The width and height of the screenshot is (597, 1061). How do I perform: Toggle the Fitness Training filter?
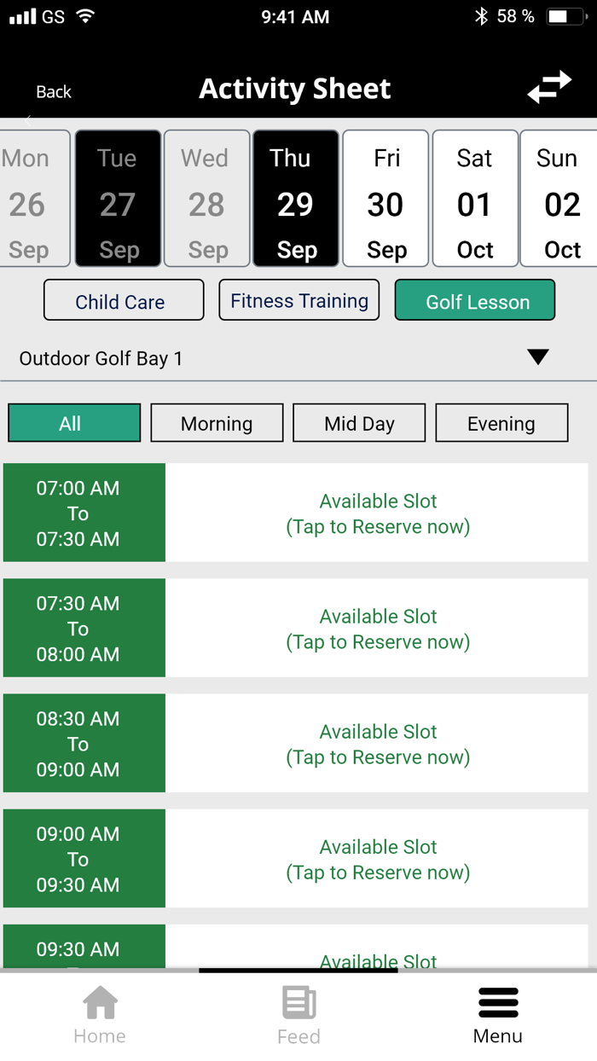click(x=298, y=299)
